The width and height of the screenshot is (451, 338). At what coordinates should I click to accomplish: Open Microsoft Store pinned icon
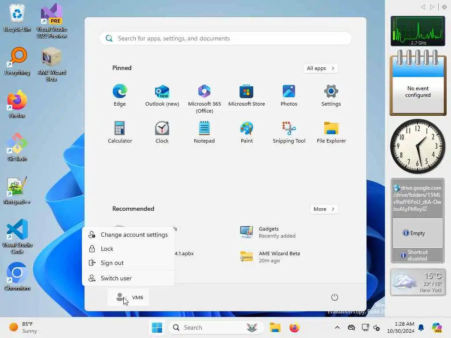247,95
